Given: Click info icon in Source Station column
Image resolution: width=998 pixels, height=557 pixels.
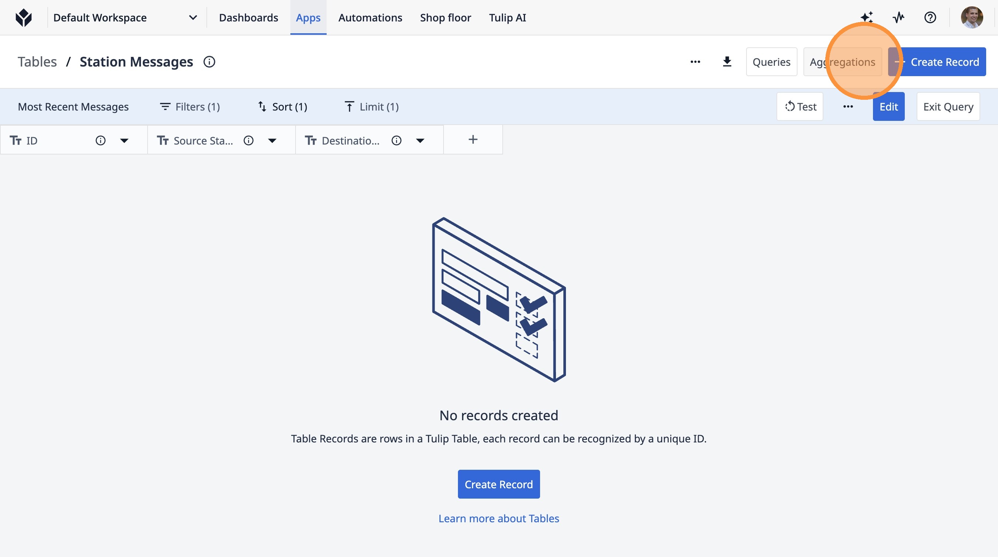Looking at the screenshot, I should 248,140.
